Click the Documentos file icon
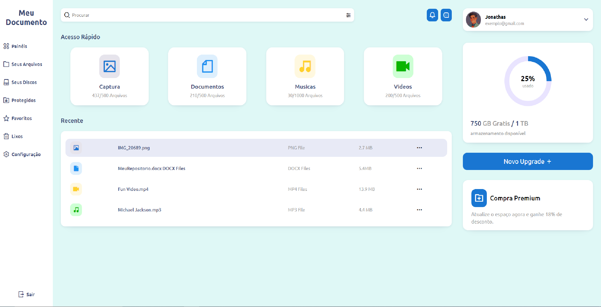This screenshot has width=601, height=307. [x=207, y=66]
